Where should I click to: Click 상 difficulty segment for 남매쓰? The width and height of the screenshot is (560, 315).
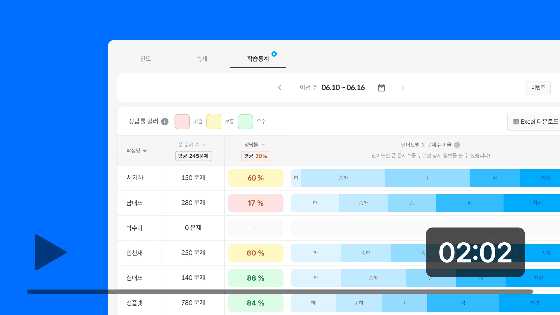(470, 203)
